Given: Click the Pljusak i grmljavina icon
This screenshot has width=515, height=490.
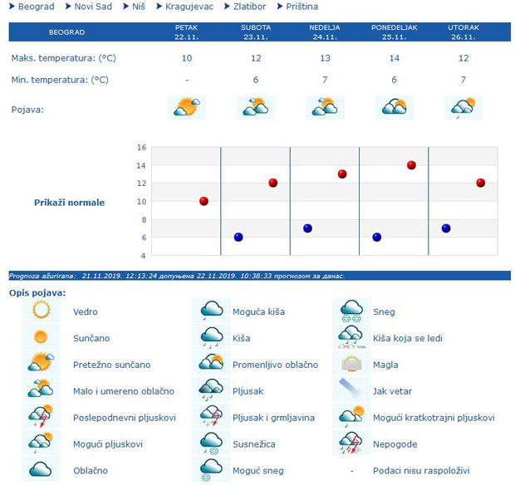Looking at the screenshot, I should click(x=212, y=417).
